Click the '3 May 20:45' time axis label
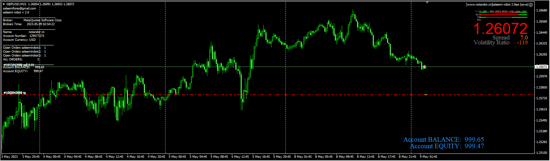Screen dimensions: 550x161 click(31, 157)
